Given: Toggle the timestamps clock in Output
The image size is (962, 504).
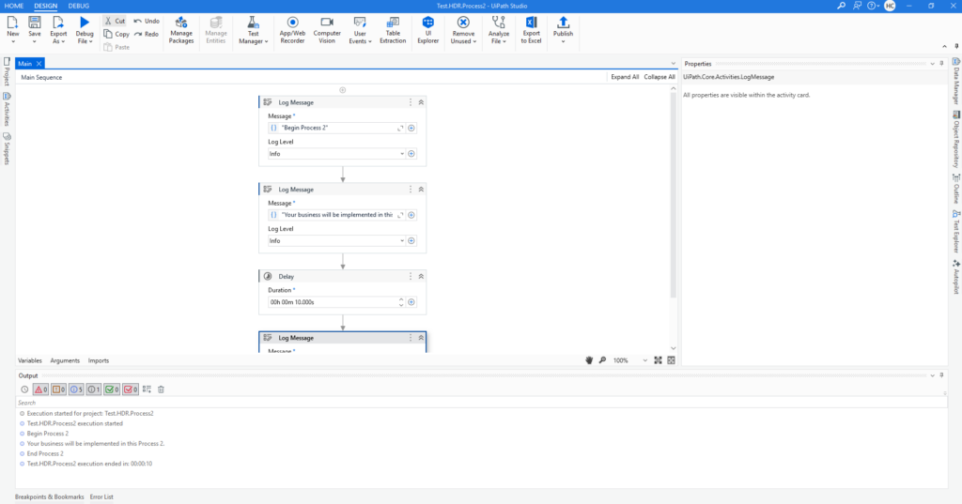Looking at the screenshot, I should click(24, 389).
